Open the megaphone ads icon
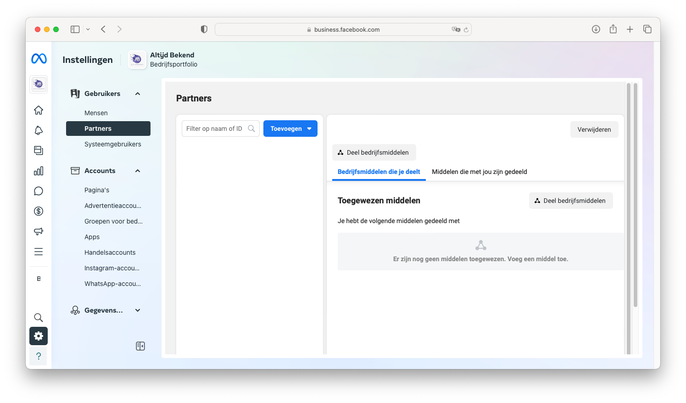 39,231
